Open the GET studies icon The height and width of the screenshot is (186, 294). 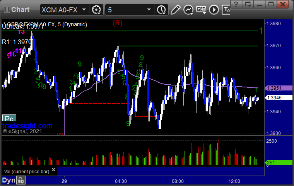[x=201, y=10]
